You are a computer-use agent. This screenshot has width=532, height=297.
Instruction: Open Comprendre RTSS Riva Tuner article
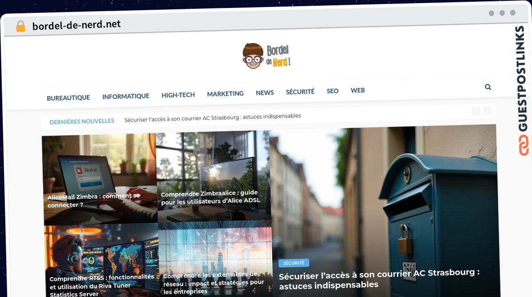tap(102, 285)
